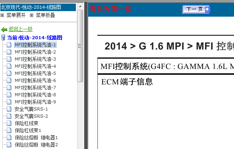Collapse all menus with 菜单折叠
234x149 pixels.
[45, 15]
